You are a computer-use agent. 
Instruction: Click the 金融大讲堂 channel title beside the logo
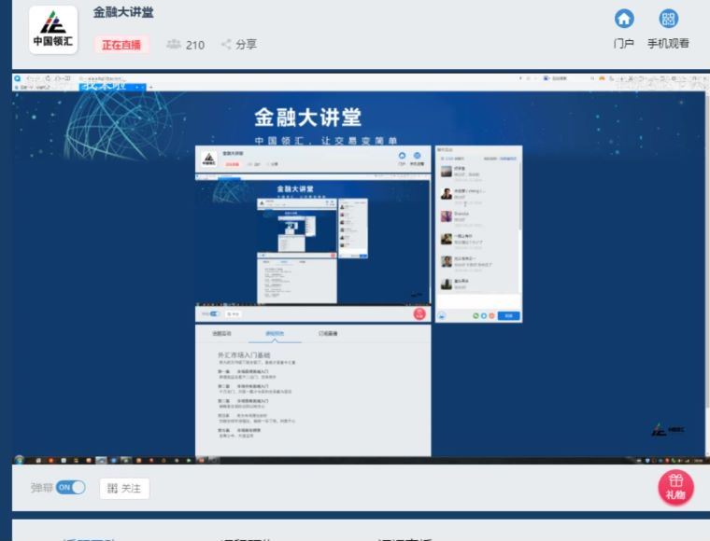point(123,12)
